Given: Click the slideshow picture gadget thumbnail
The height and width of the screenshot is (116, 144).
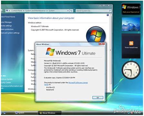Looking at the screenshot, I should pyautogui.click(x=131, y=24).
